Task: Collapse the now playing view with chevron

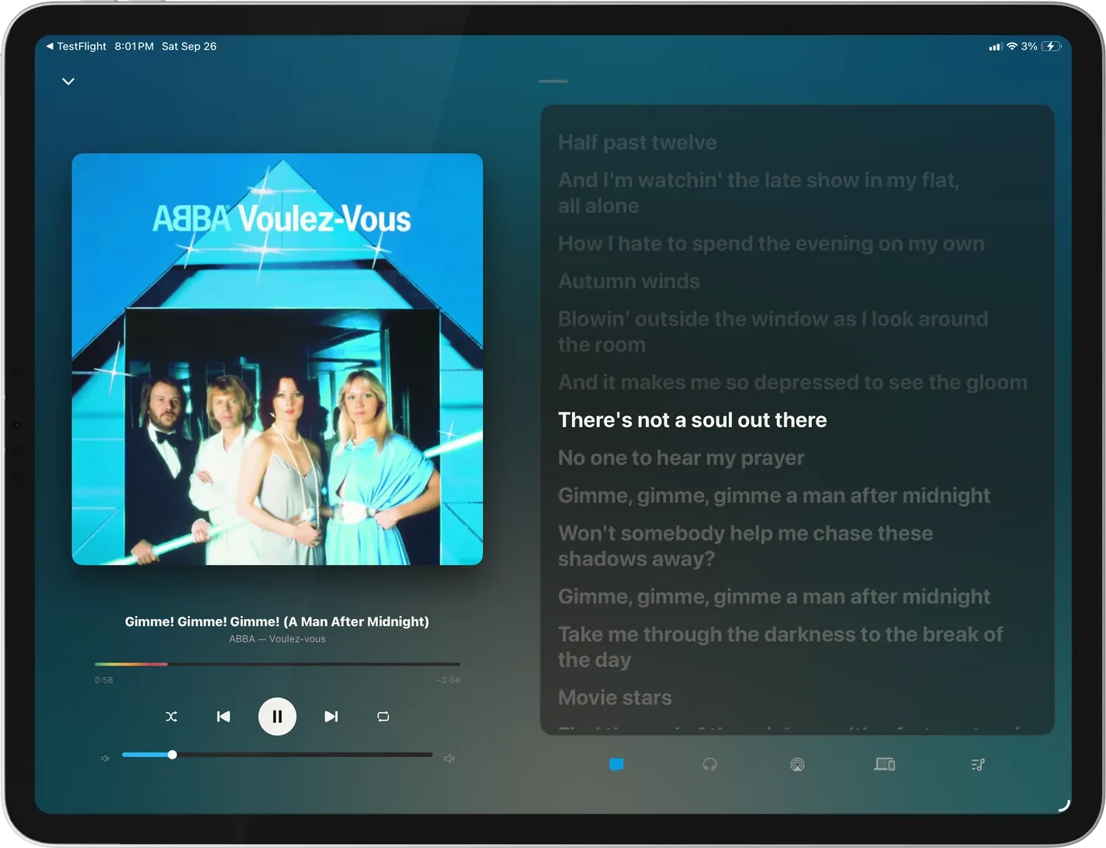Action: [x=68, y=82]
